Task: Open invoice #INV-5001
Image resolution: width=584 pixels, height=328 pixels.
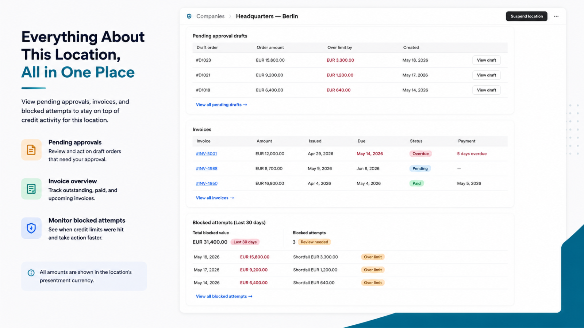Action: (206, 154)
